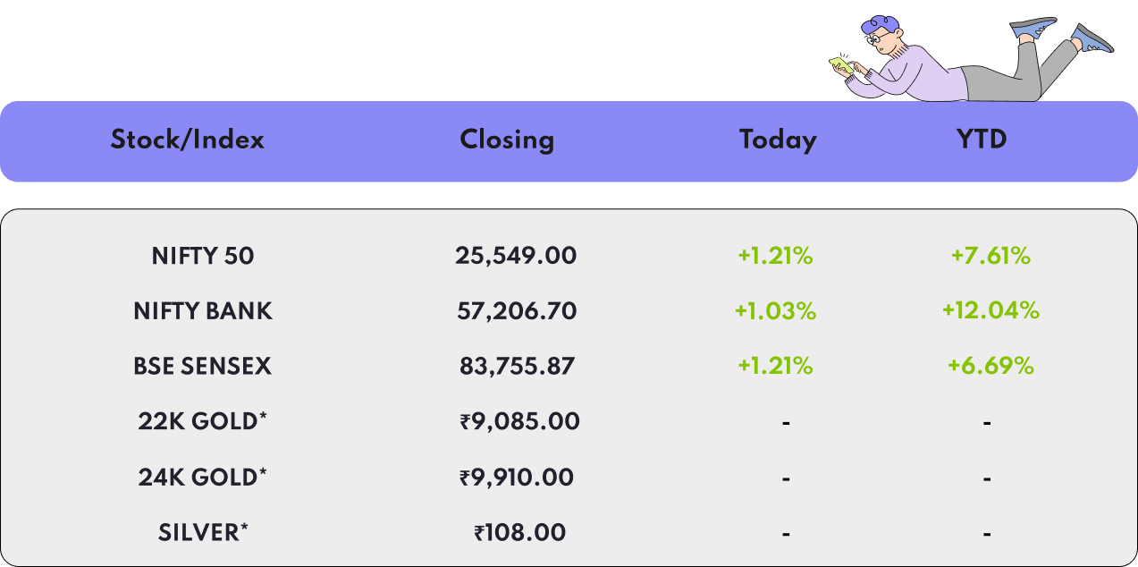Click the person lying down illustration
Image resolution: width=1138 pixels, height=567 pixels.
(x=971, y=58)
